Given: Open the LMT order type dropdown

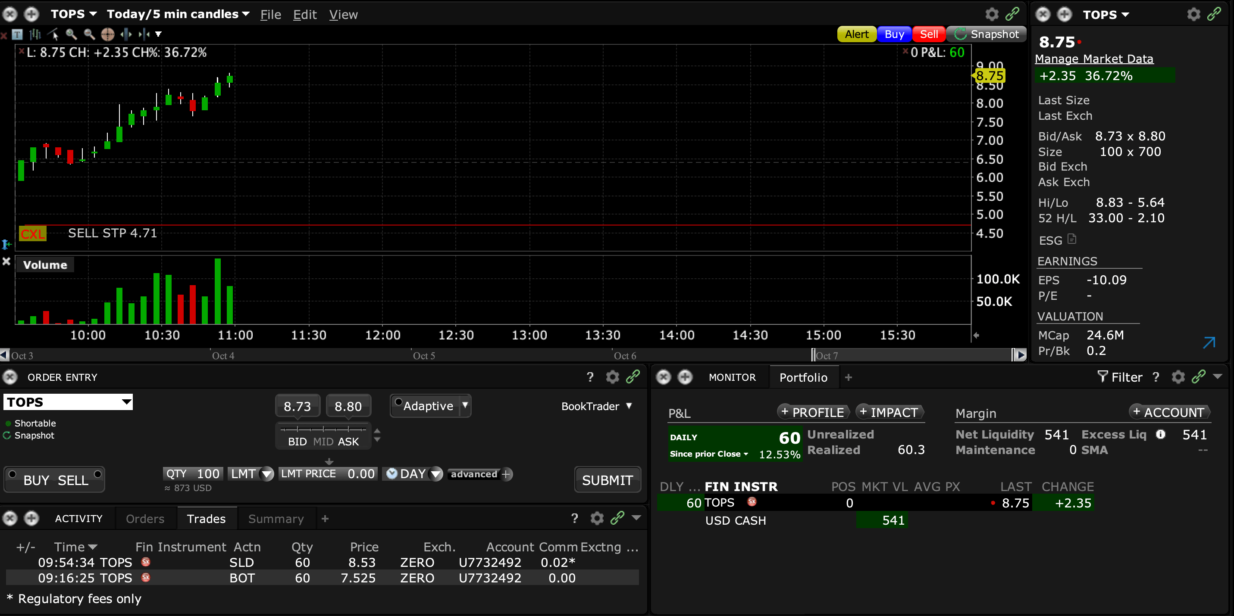Looking at the screenshot, I should [x=267, y=474].
